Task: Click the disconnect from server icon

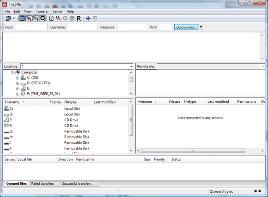Action: click(72, 18)
